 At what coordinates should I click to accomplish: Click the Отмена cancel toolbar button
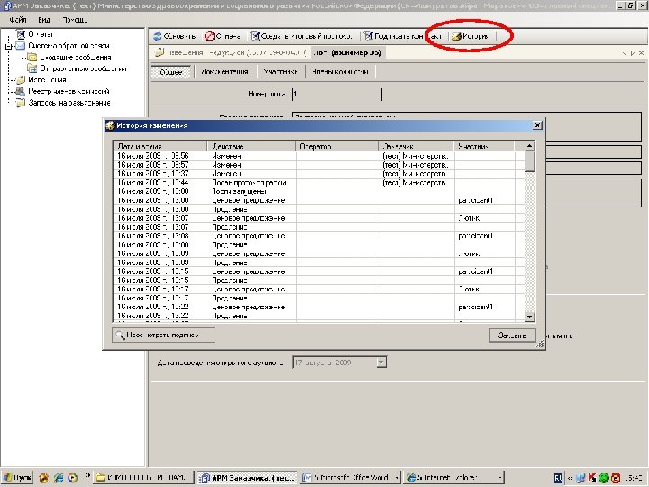(223, 36)
